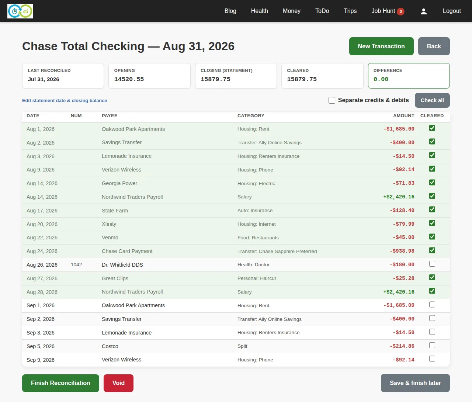Image resolution: width=472 pixels, height=402 pixels.
Task: Click the DATE column header
Action: 33,116
